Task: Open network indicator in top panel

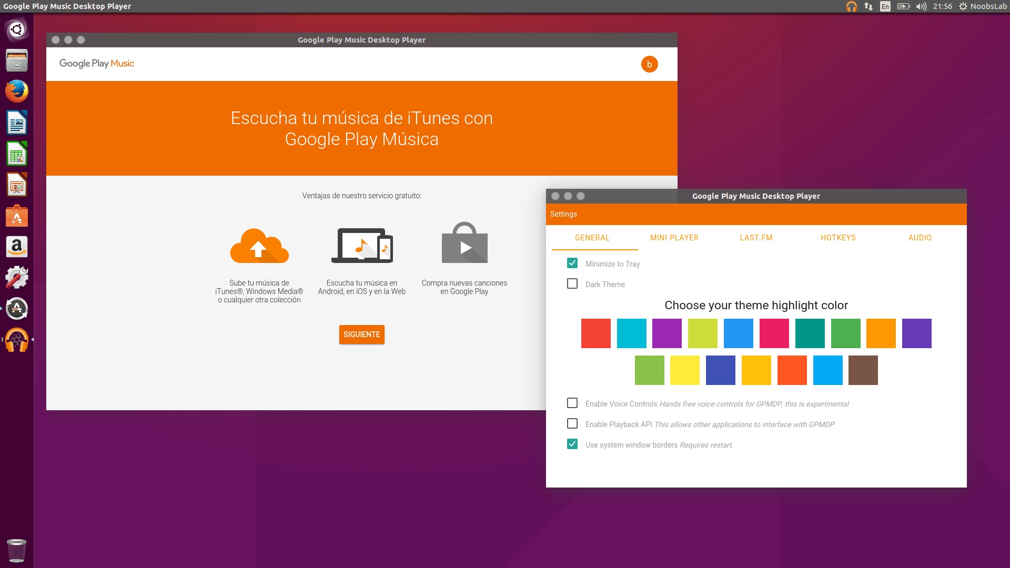Action: coord(868,6)
